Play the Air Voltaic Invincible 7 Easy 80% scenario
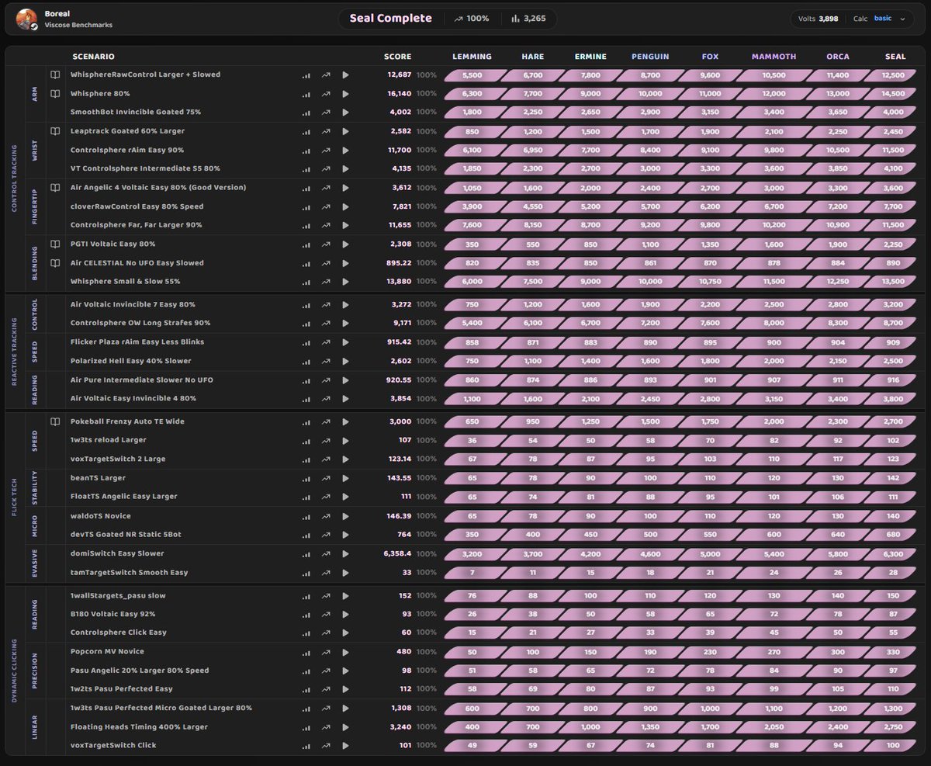 pos(345,304)
